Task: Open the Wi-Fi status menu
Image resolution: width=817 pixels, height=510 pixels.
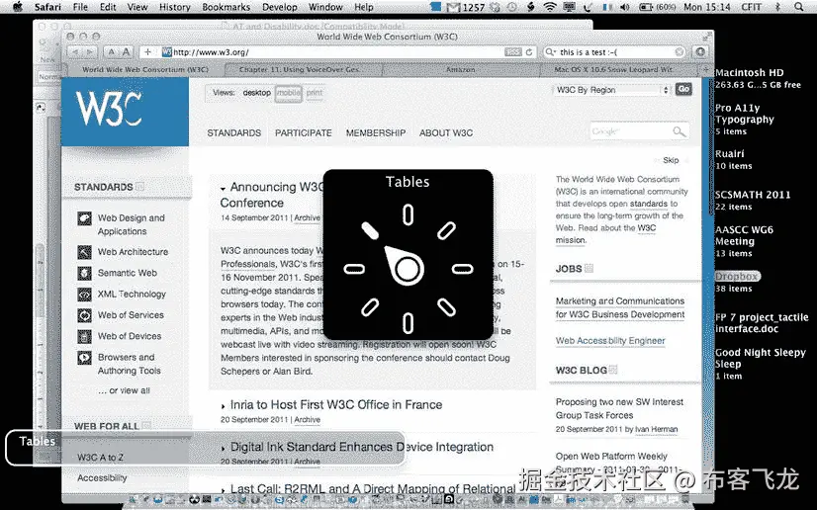Action: coord(549,7)
